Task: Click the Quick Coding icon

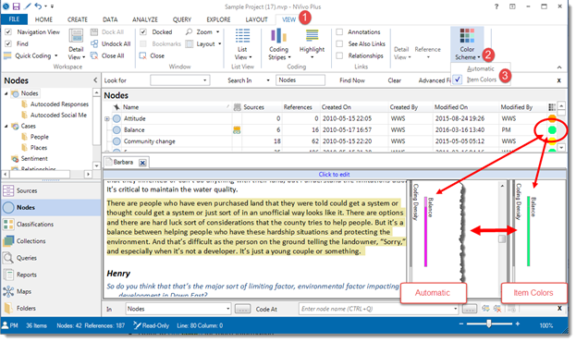Action: click(x=7, y=55)
